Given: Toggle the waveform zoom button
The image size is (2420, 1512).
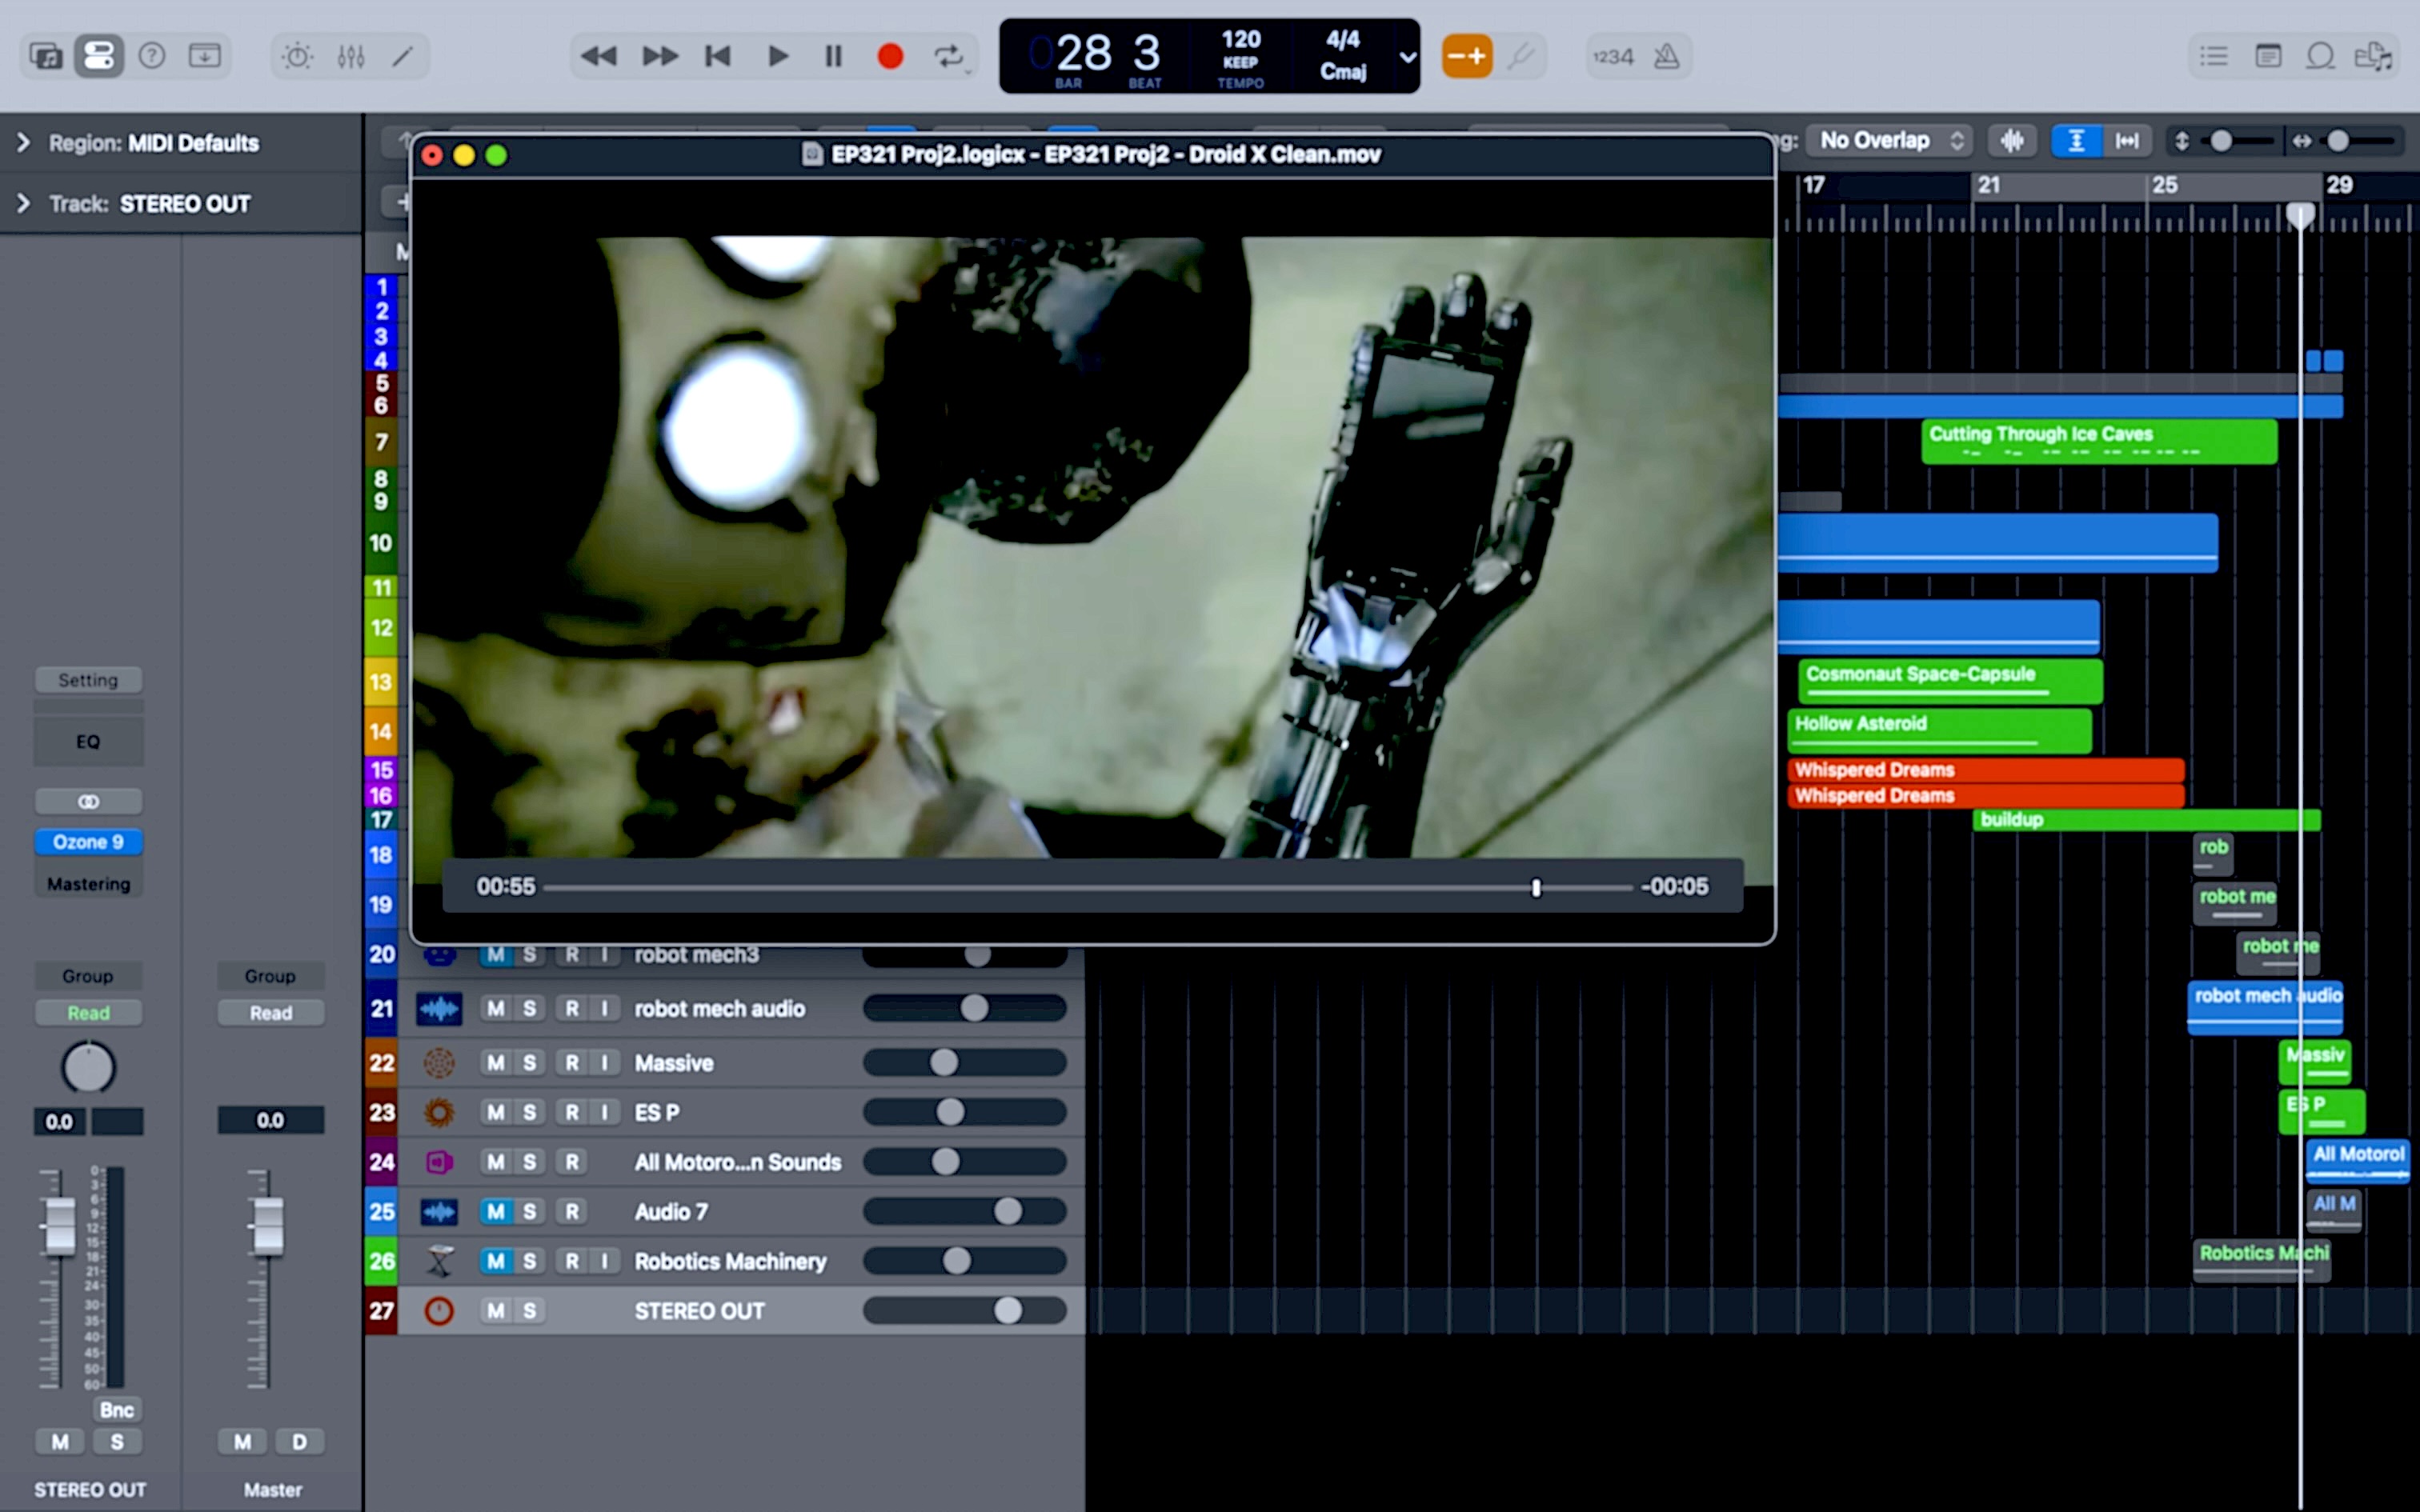Looking at the screenshot, I should (2011, 141).
